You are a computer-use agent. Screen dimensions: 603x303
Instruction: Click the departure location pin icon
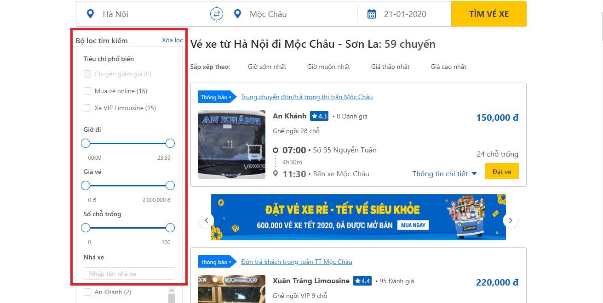[x=91, y=14]
